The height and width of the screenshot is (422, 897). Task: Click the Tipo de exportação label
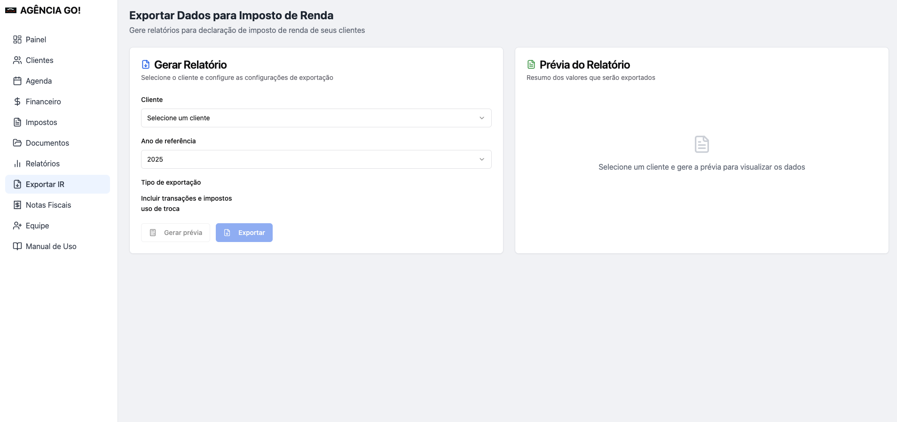click(171, 182)
